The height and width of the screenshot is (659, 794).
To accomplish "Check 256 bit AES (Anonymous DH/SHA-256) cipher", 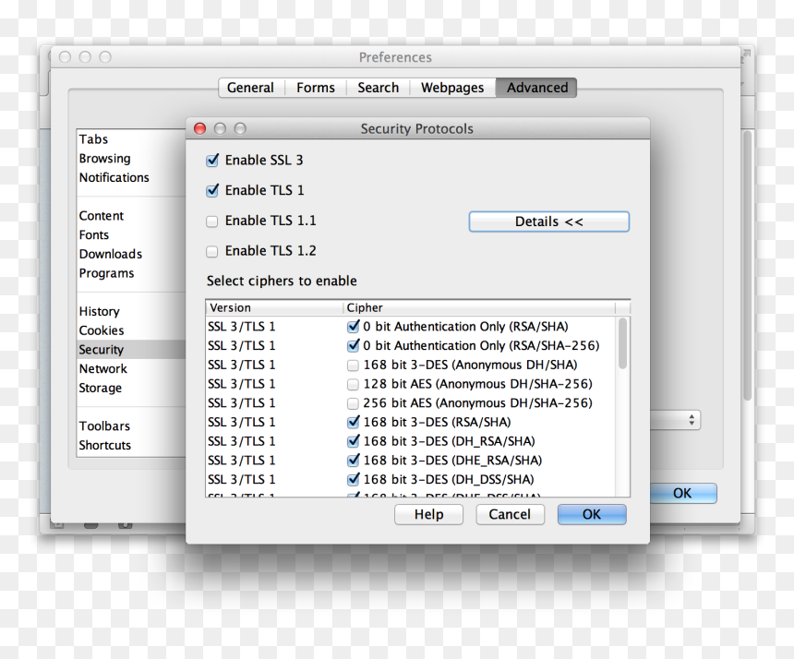I will pos(353,403).
